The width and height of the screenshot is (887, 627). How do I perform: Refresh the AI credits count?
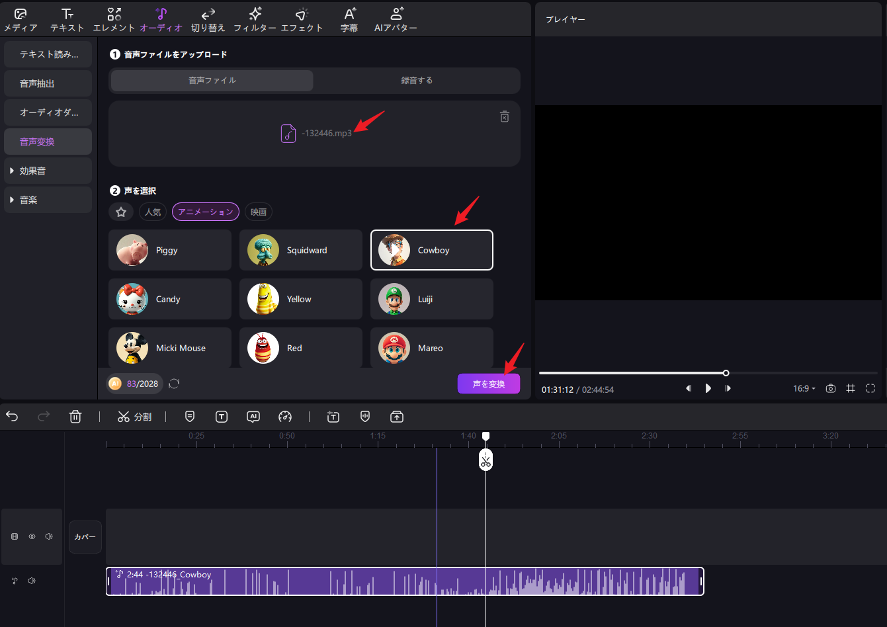pyautogui.click(x=174, y=384)
